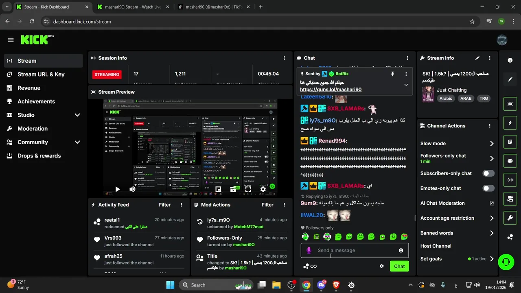Open Set goals arrow
Image resolution: width=521 pixels, height=293 pixels.
[492, 259]
